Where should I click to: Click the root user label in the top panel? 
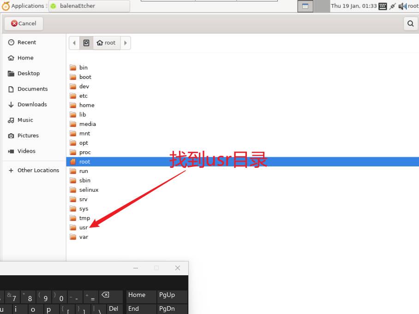click(x=413, y=6)
